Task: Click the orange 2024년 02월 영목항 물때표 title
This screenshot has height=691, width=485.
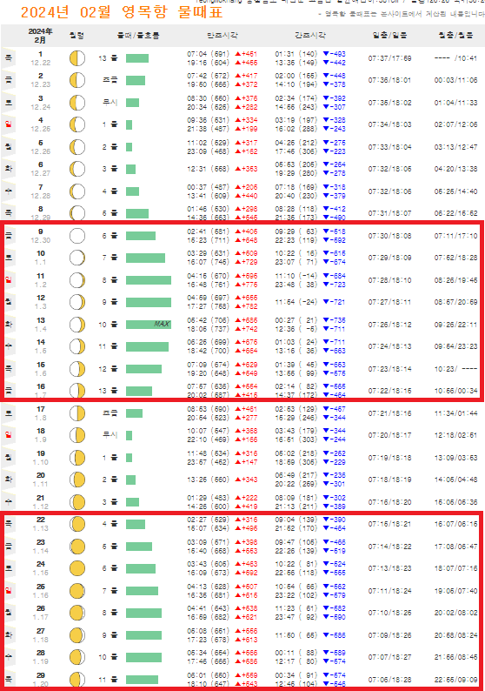Action: pyautogui.click(x=122, y=12)
